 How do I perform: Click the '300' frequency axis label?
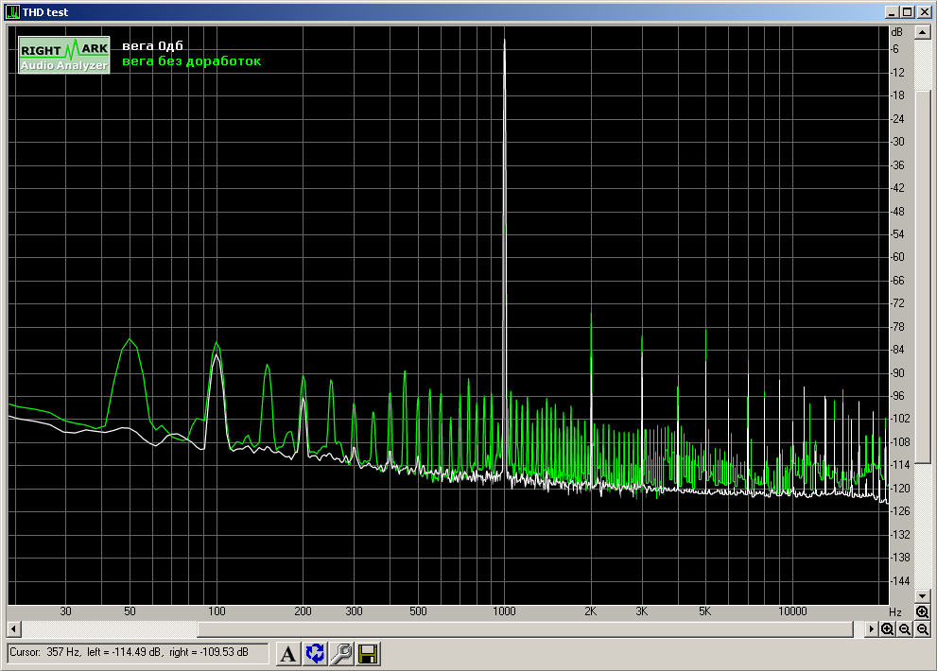tap(354, 611)
